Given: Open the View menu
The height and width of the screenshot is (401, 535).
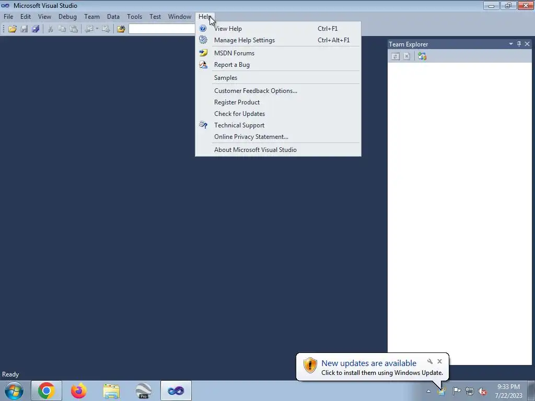Looking at the screenshot, I should [44, 16].
